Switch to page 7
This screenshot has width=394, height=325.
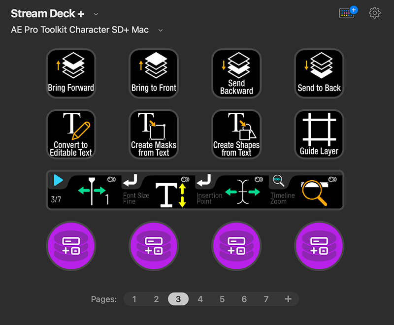266,299
